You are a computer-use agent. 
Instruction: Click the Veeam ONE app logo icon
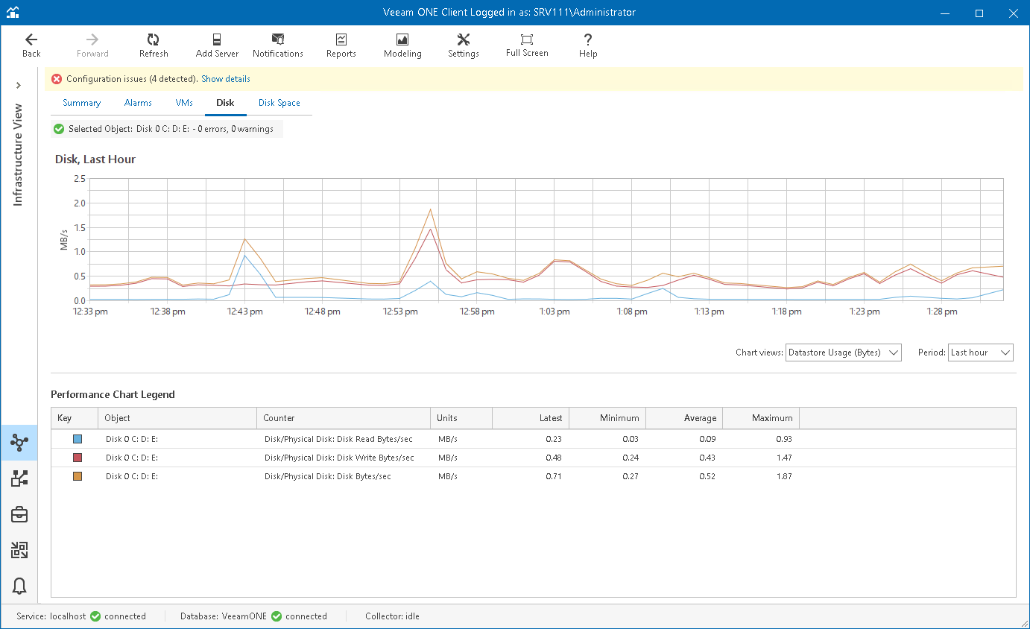point(13,13)
